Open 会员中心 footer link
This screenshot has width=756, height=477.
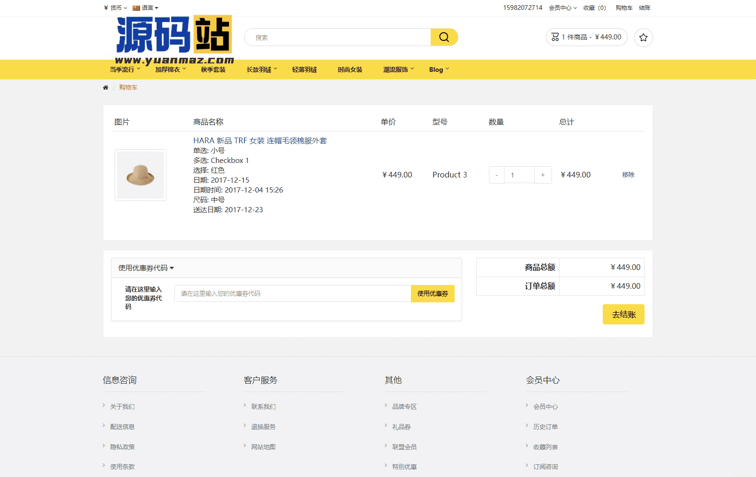pyautogui.click(x=545, y=407)
